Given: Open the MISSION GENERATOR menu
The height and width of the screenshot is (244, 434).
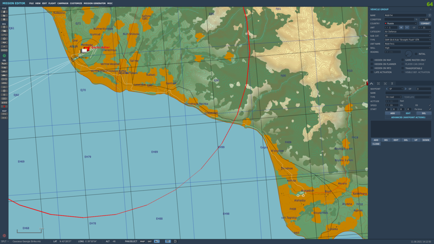Looking at the screenshot, I should [x=95, y=3].
